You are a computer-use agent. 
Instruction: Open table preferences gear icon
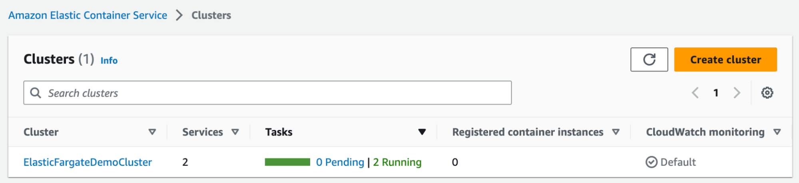click(x=767, y=93)
